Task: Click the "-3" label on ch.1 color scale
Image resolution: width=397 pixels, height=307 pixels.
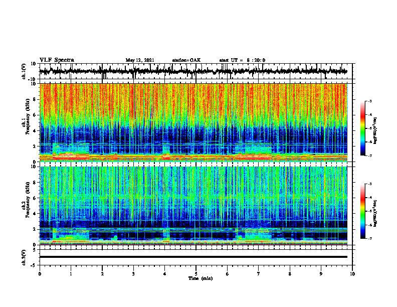Action: tap(370, 101)
